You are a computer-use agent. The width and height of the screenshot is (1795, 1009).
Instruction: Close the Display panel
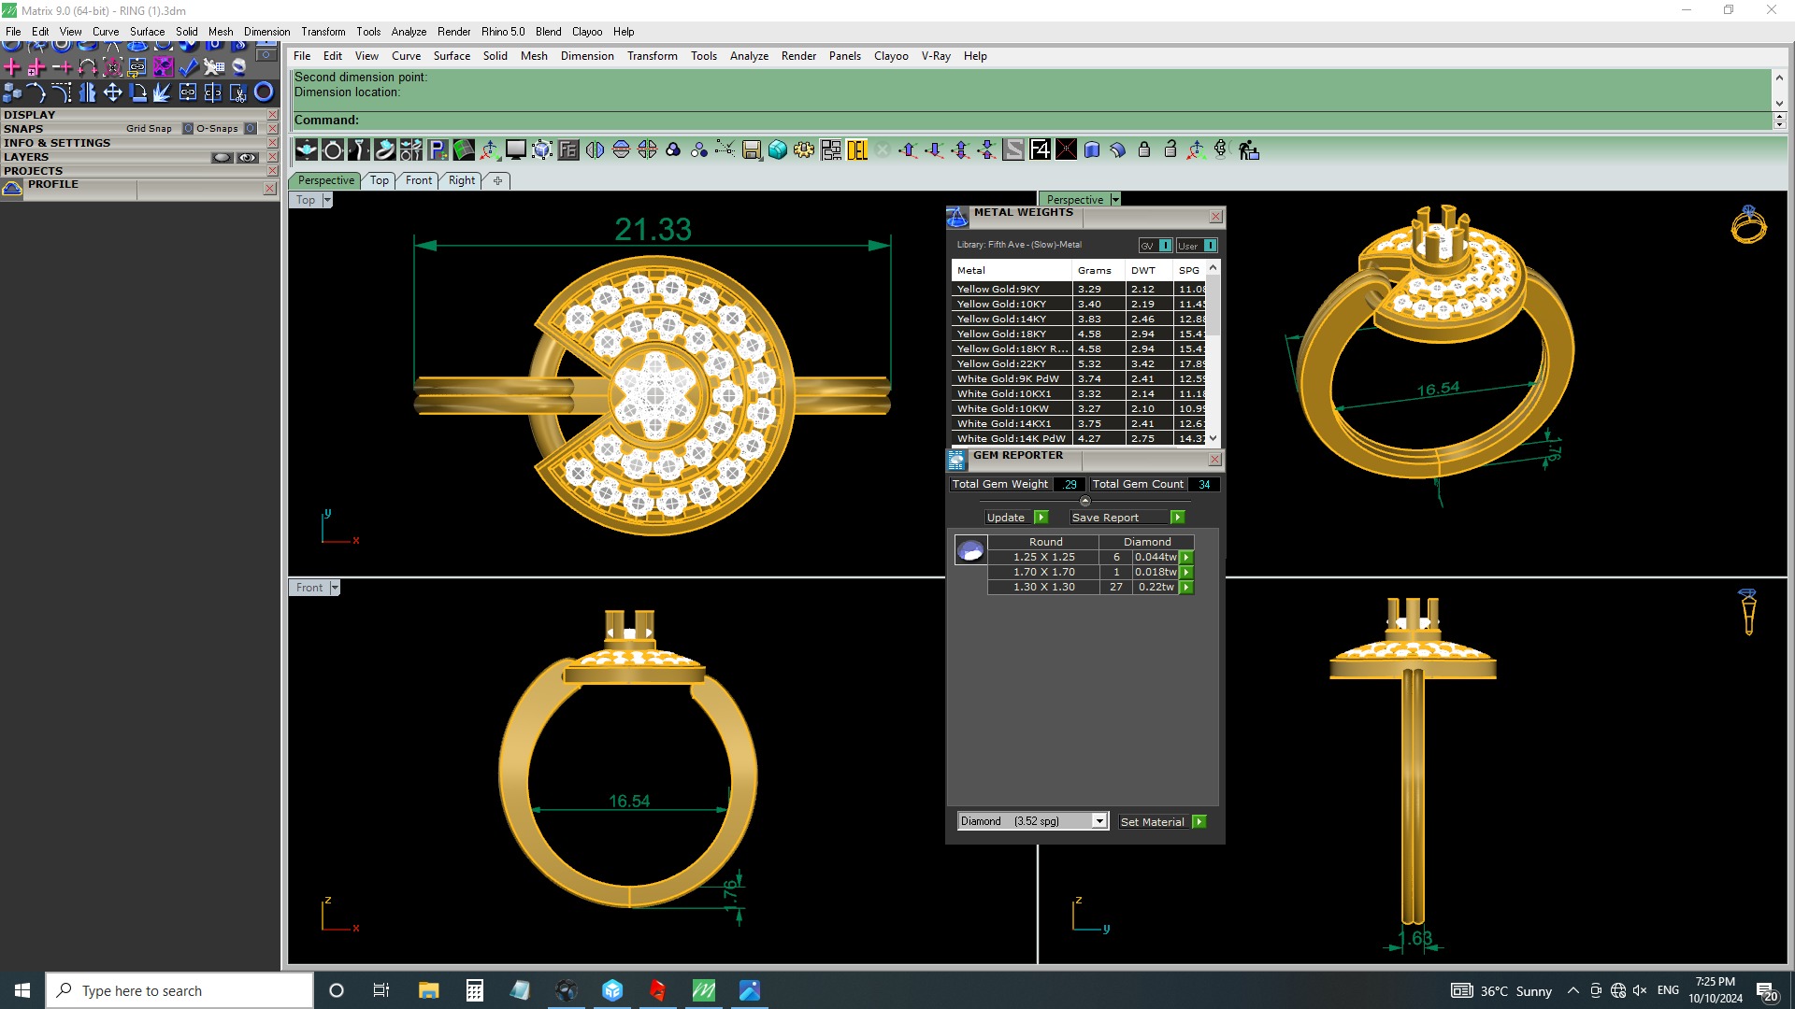(x=272, y=115)
